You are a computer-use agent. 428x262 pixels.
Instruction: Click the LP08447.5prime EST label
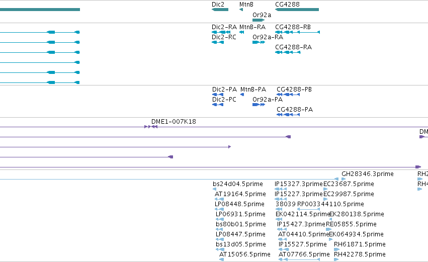[240, 234]
